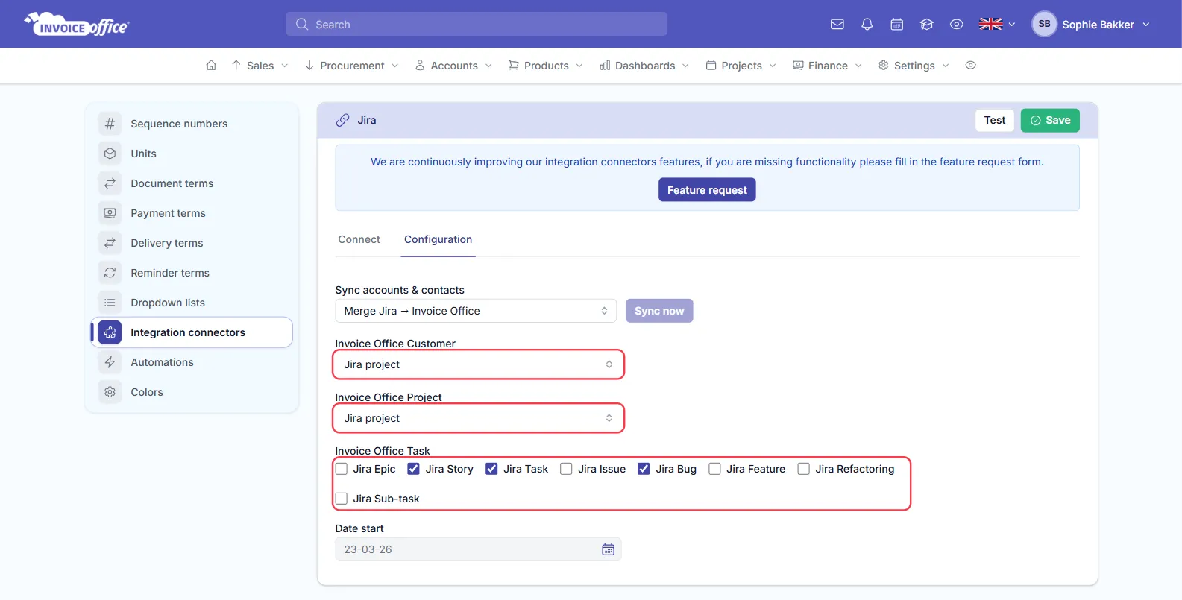Click the Feature request button
1182x600 pixels.
pos(707,190)
